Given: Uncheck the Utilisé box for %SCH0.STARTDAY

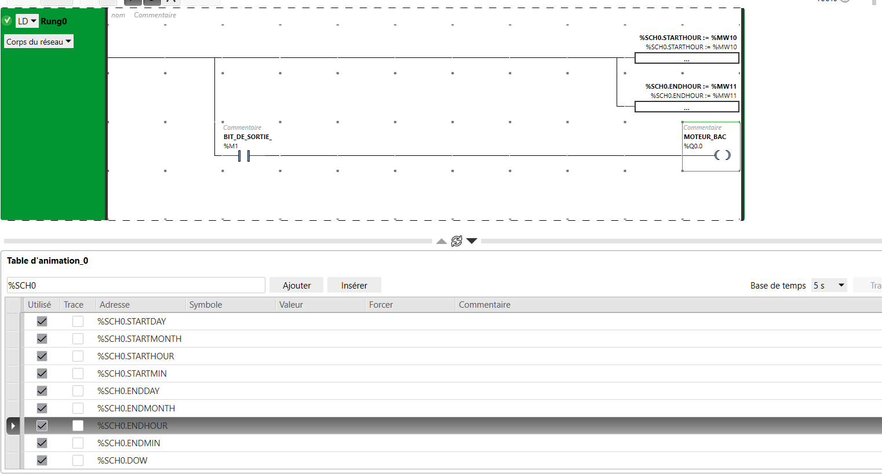Looking at the screenshot, I should point(42,322).
